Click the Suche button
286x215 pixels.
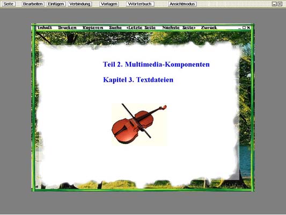[x=115, y=27]
